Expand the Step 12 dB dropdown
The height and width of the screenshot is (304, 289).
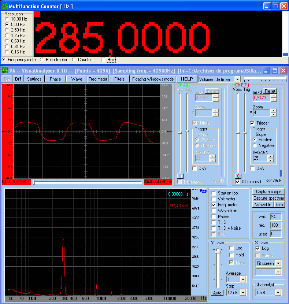242,292
